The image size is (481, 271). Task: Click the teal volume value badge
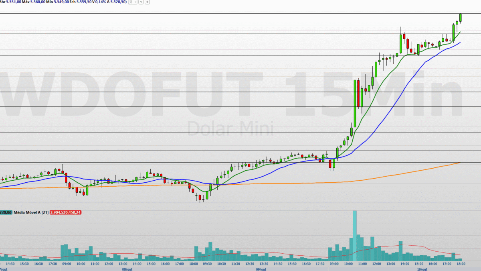[x=6, y=212]
